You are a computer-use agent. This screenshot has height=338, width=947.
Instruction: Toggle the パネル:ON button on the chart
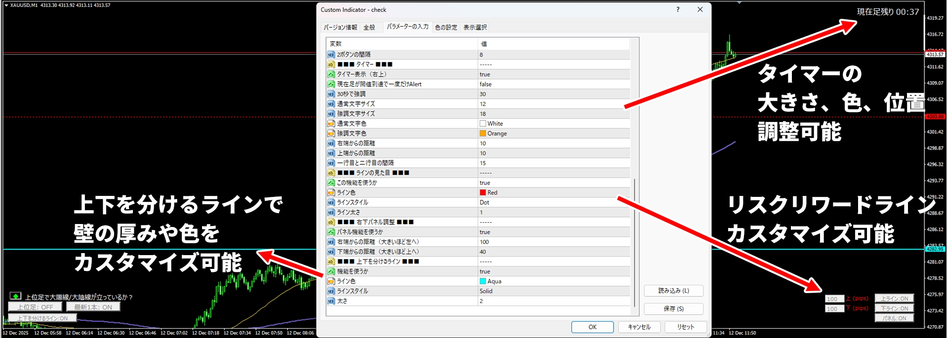pyautogui.click(x=894, y=318)
